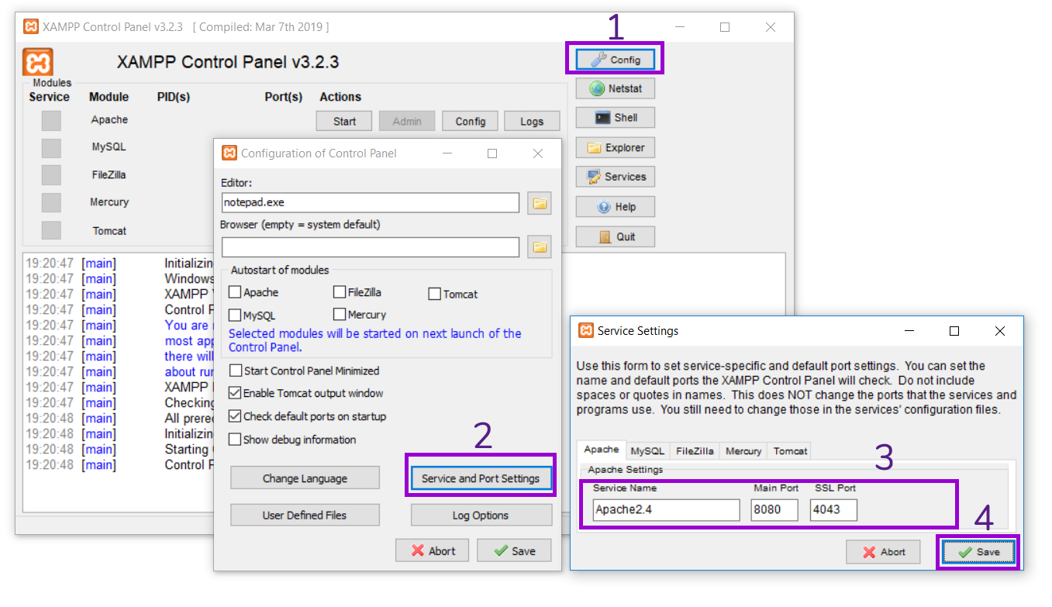Enable Mercury autostart checkbox
This screenshot has height=607, width=1052.
340,314
